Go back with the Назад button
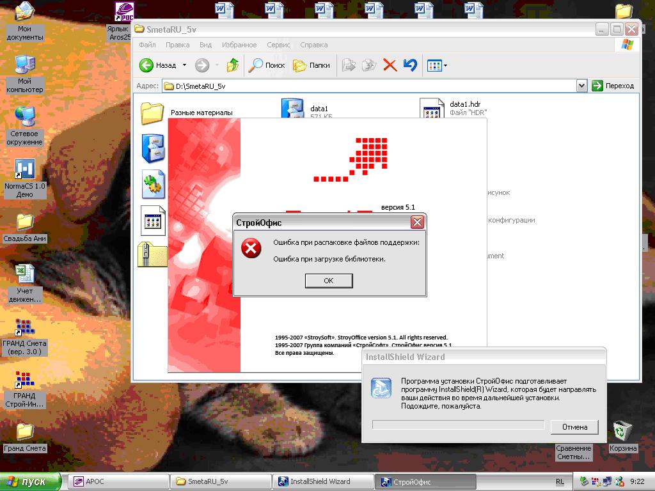Screen dimensions: 655x491 pos(158,65)
